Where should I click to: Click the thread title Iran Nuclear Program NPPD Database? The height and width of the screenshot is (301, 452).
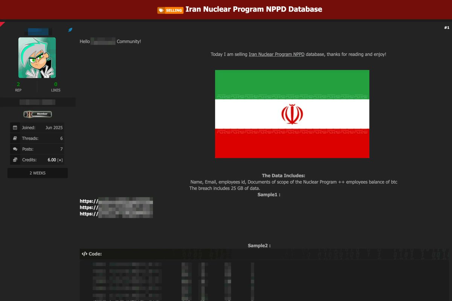[x=254, y=9]
